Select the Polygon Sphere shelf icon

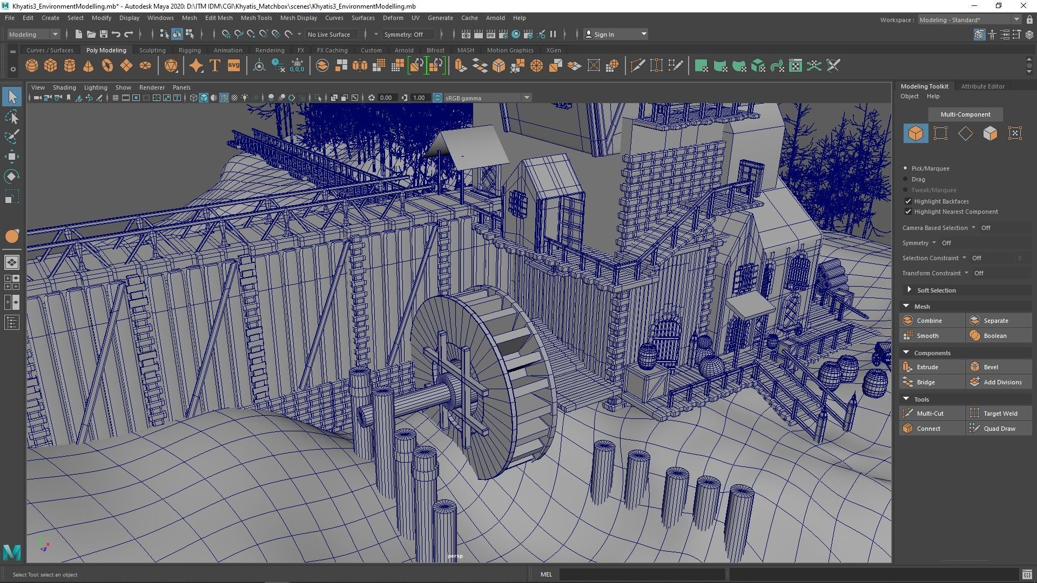(32, 66)
